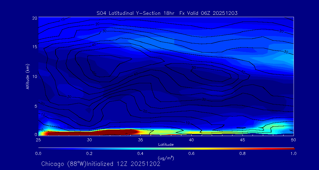Click latitude axis tick label 25

pos(38,140)
